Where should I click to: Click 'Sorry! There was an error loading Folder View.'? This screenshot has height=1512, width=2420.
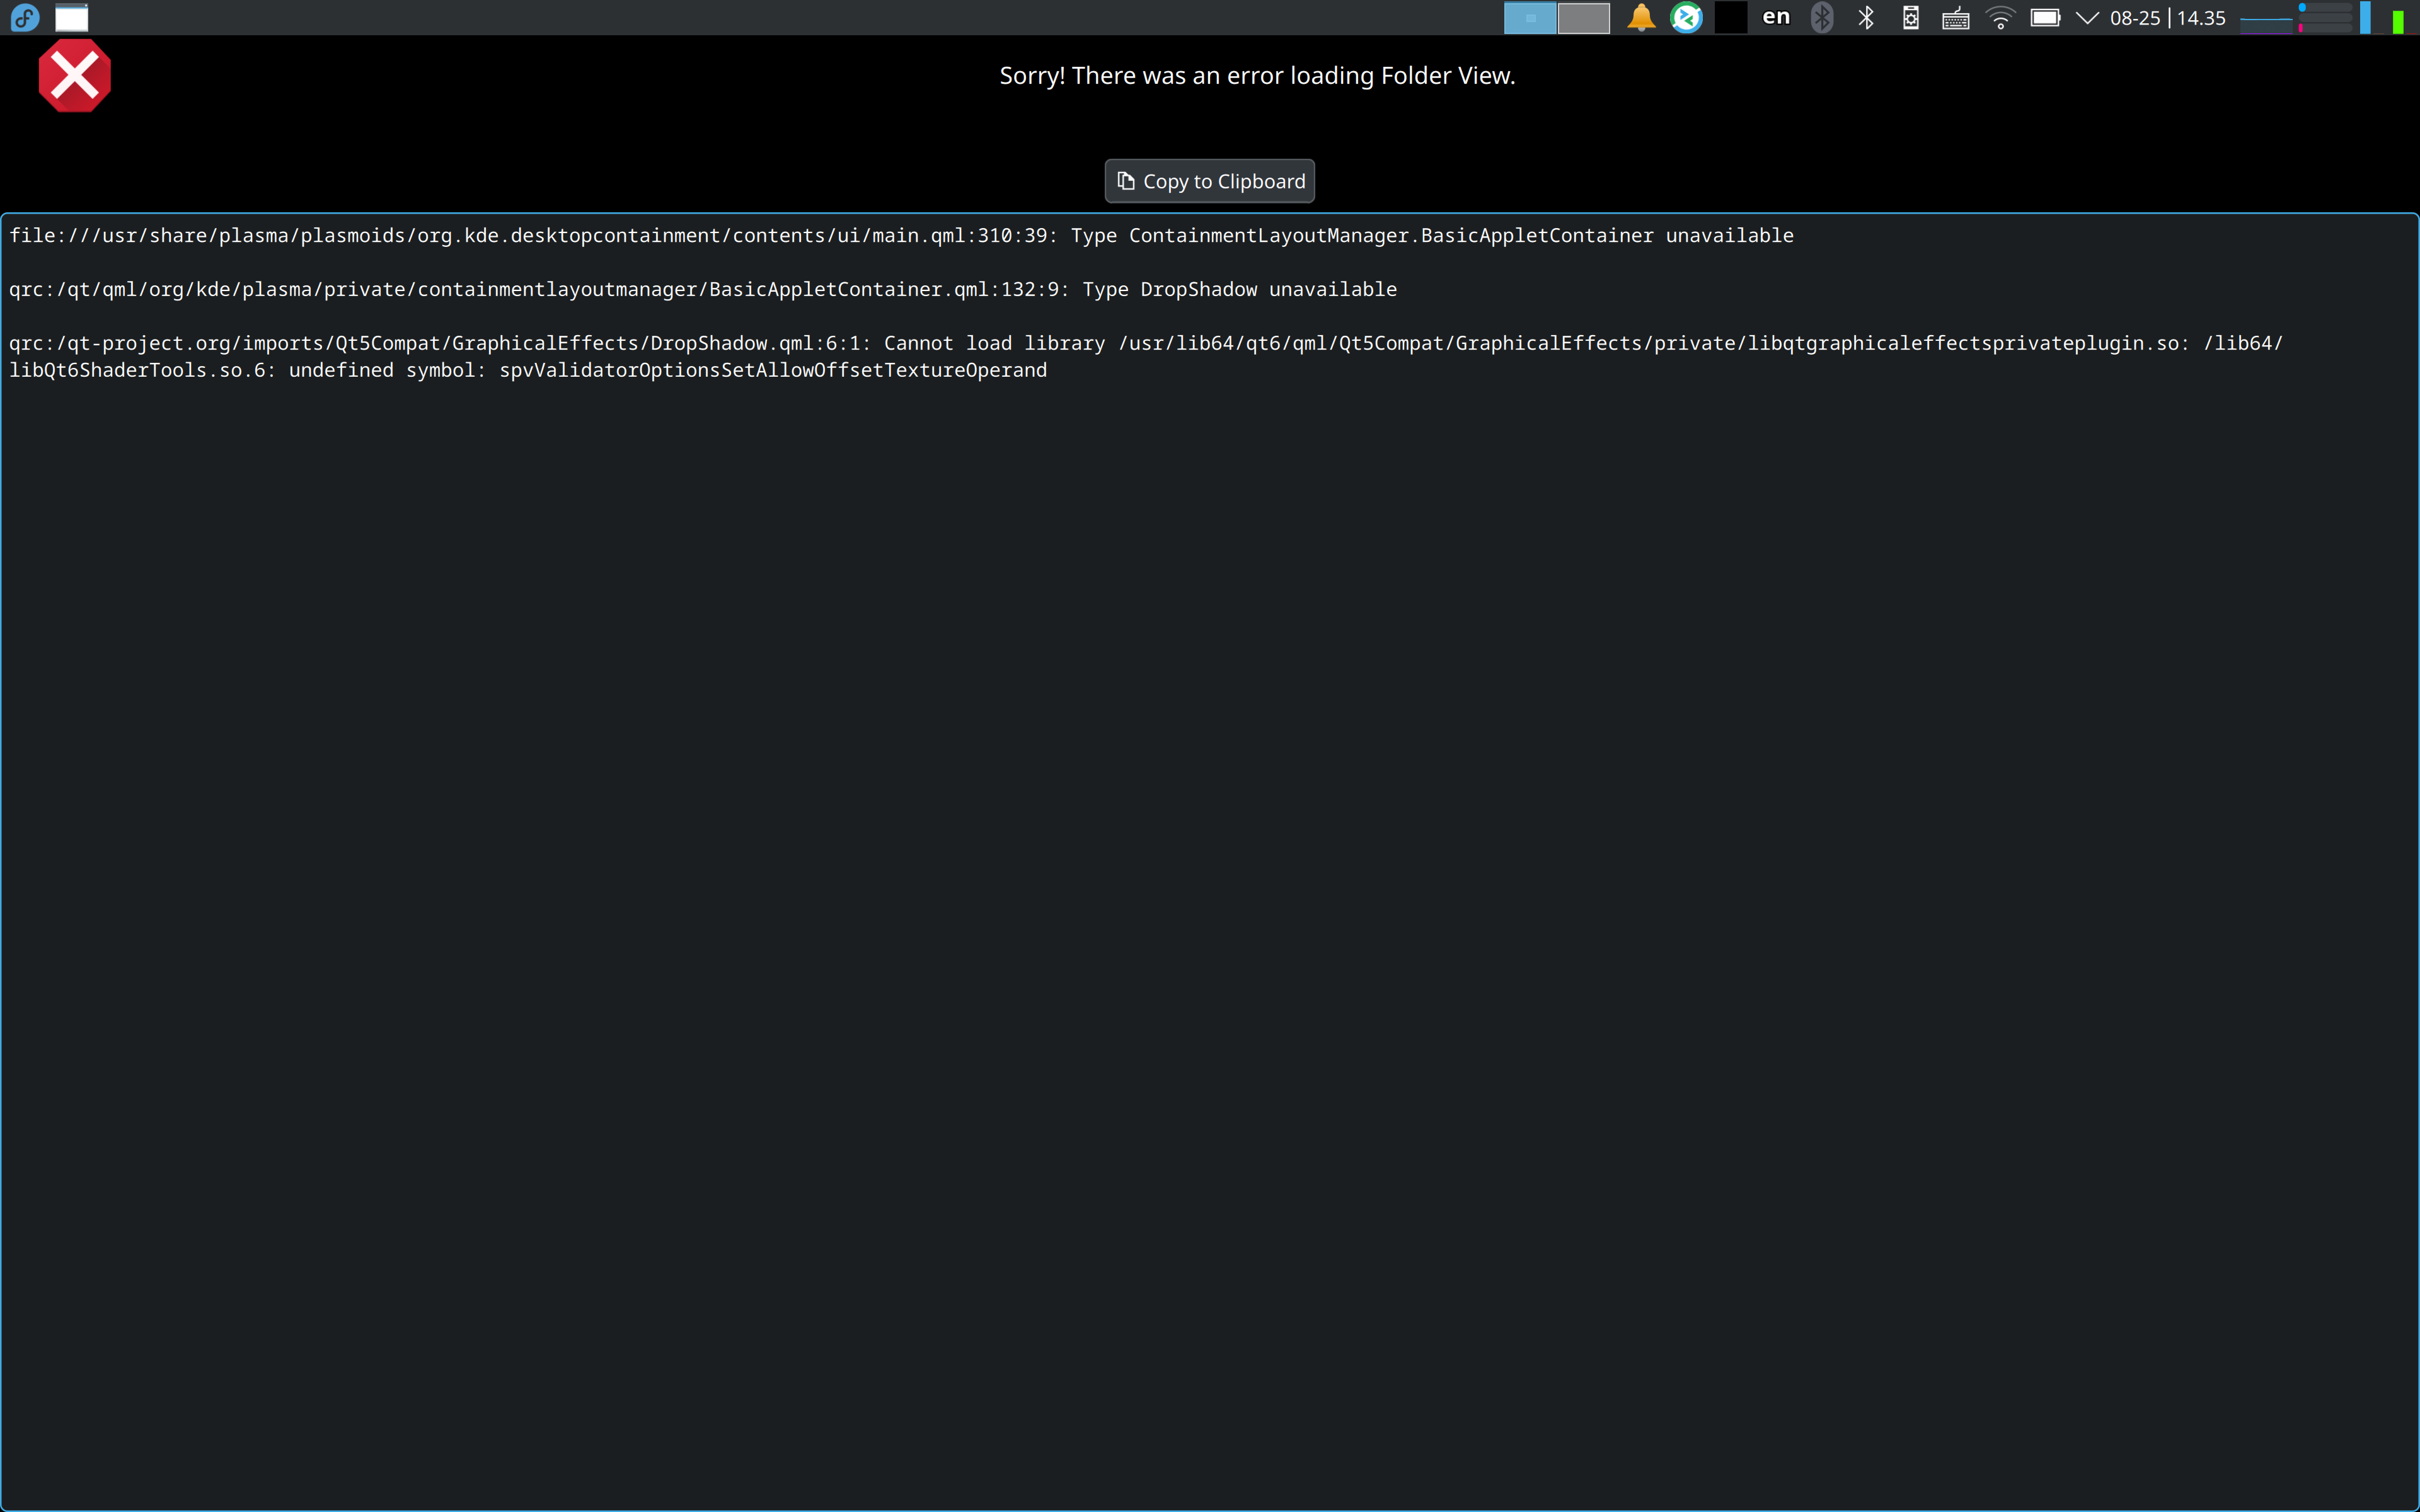(x=1257, y=76)
